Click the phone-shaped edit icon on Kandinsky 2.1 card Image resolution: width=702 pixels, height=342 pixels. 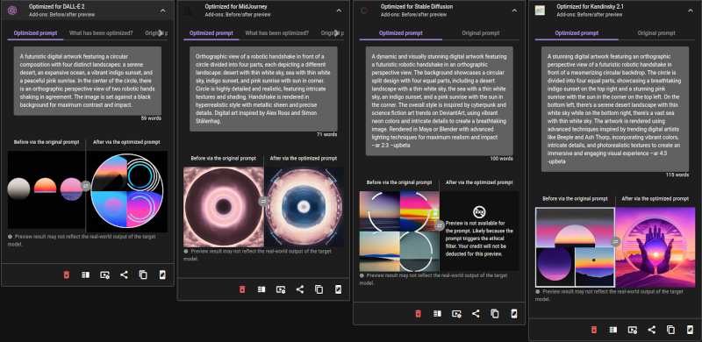point(691,330)
